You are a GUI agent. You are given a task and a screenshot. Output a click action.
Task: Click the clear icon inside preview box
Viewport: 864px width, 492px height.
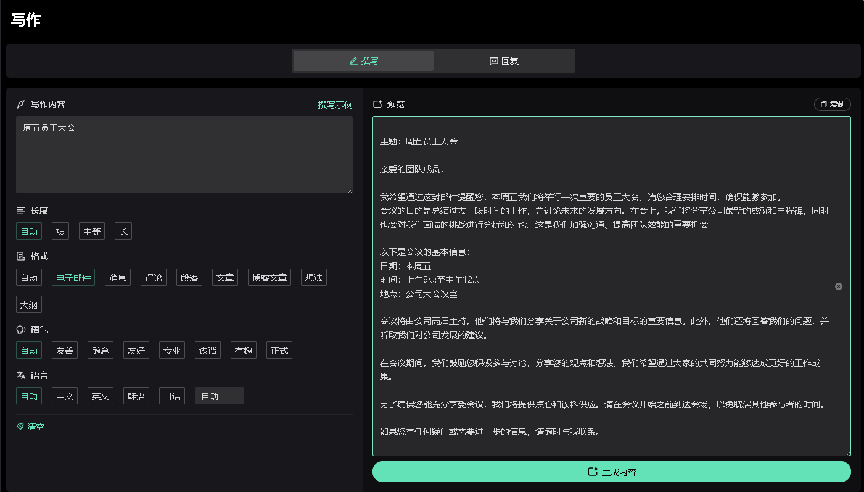[838, 286]
